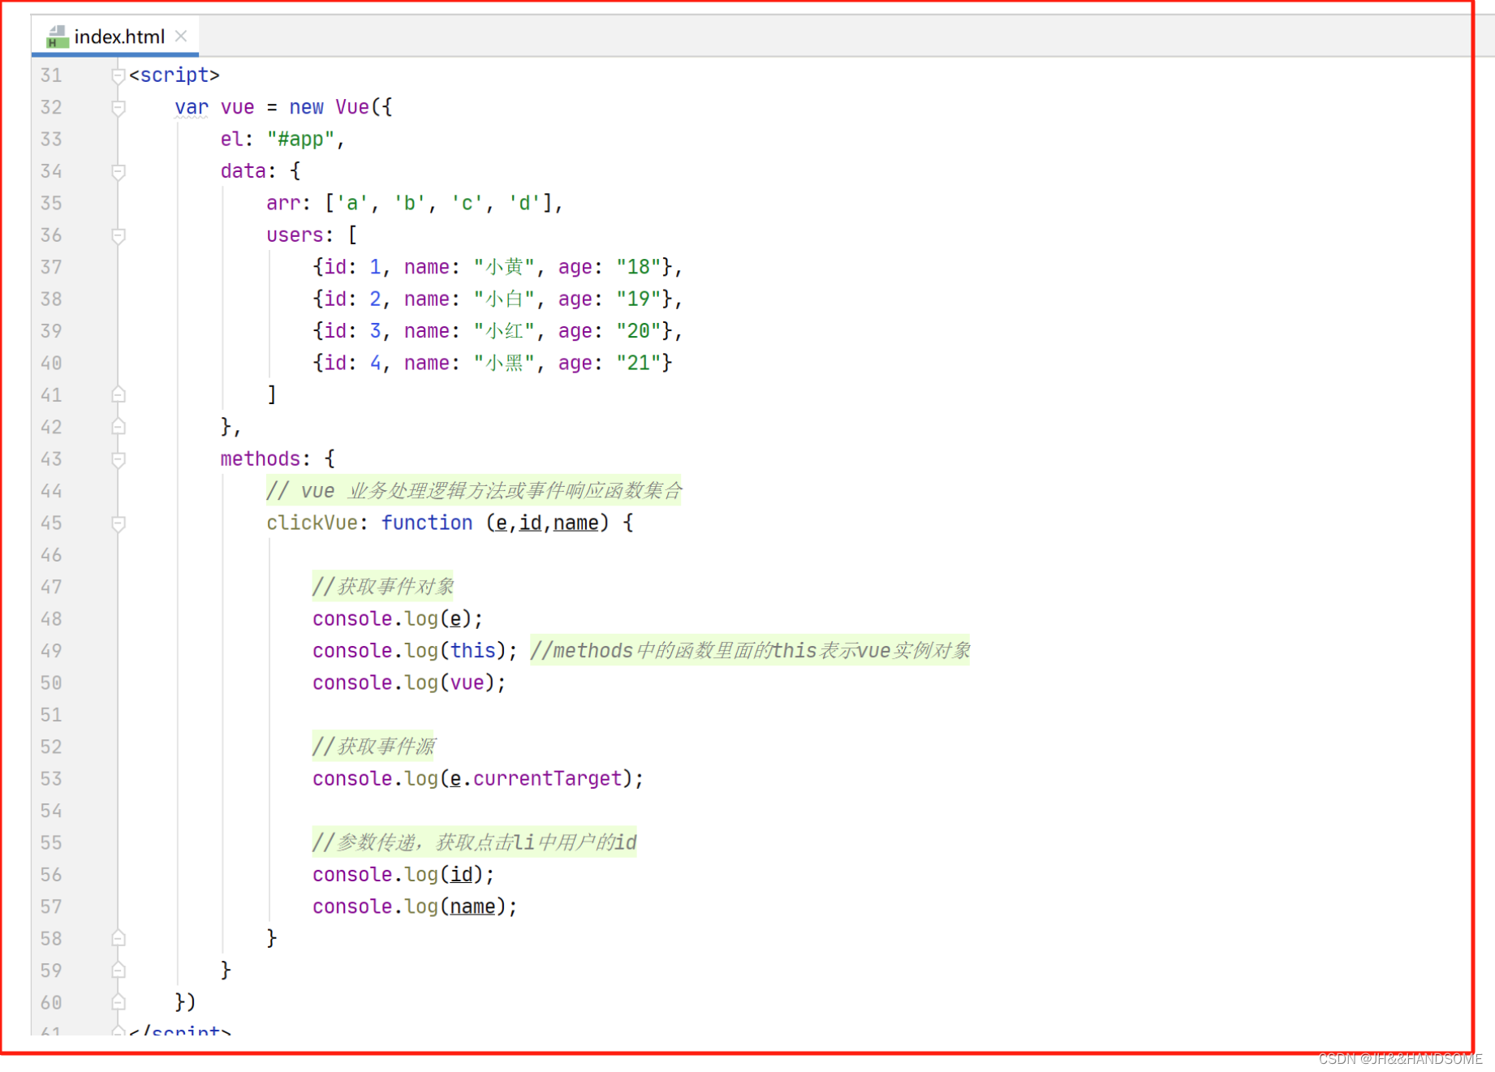
Task: Click the id value 3 on line 39
Action: point(375,331)
